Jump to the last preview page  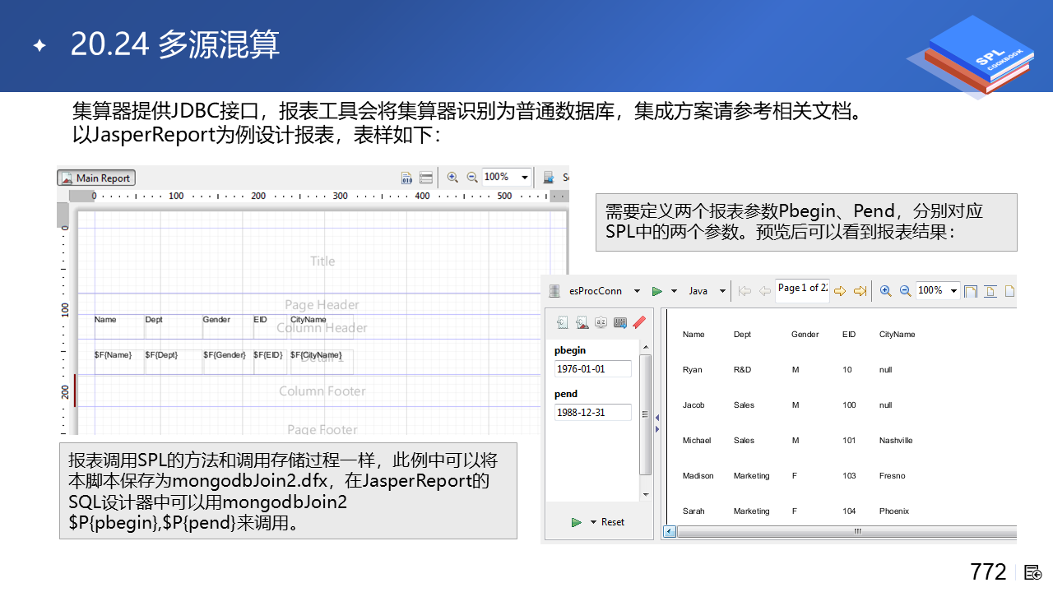point(860,291)
